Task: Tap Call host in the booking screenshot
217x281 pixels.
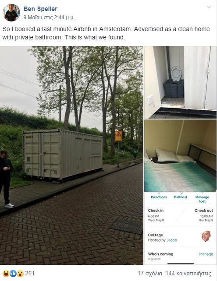Action: [180, 197]
